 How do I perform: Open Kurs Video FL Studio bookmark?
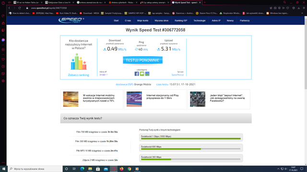coord(67,13)
